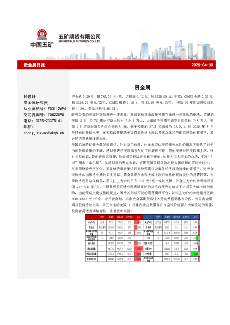The height and width of the screenshot is (325, 230).
Task: Click the 7804-8545 元/千克 range text
Action: [87, 199]
